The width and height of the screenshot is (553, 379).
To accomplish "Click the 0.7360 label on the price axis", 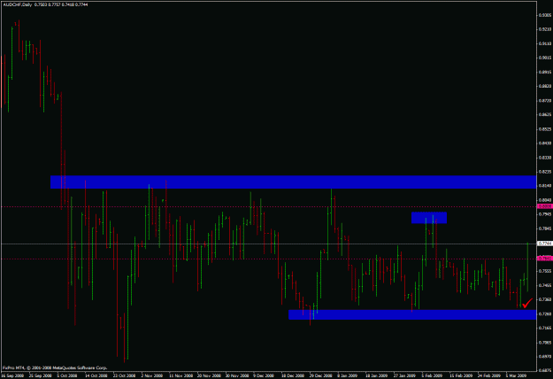I will [x=545, y=299].
